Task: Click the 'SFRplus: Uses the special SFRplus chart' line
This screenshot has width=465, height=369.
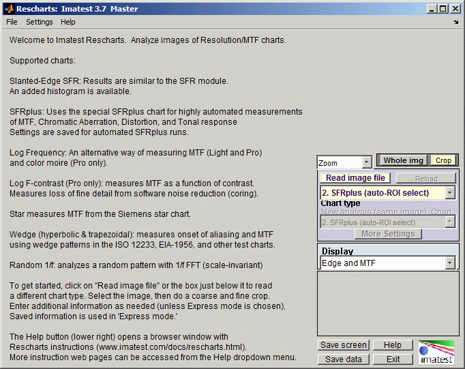Action: [x=155, y=112]
